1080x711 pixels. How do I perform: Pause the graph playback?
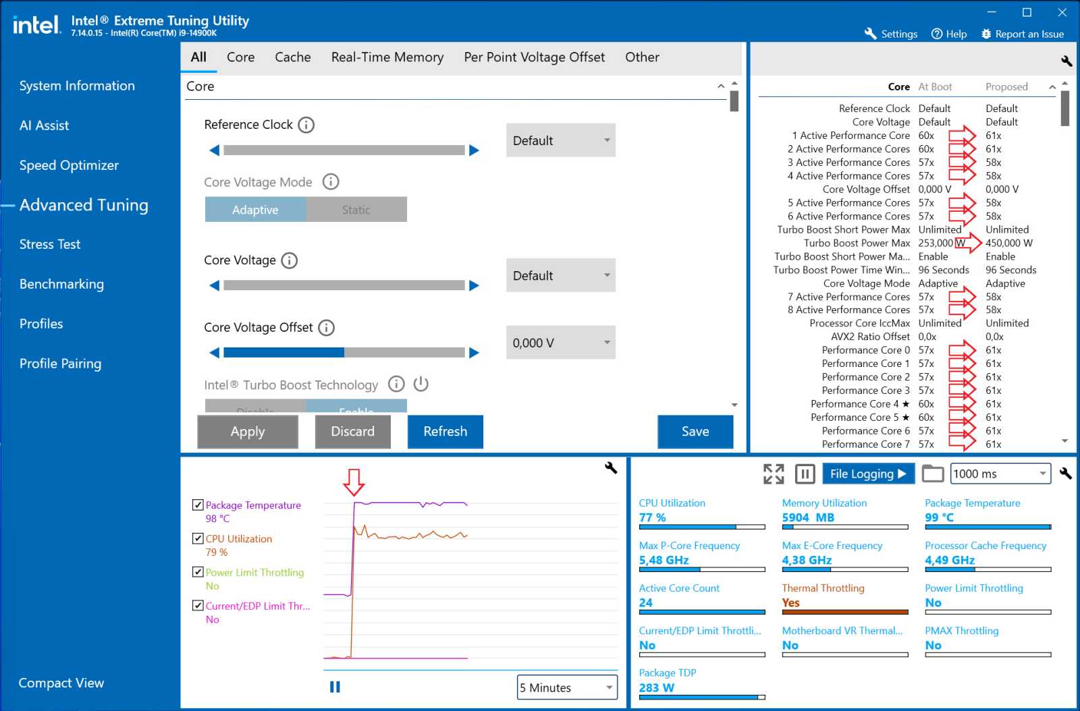pyautogui.click(x=335, y=687)
